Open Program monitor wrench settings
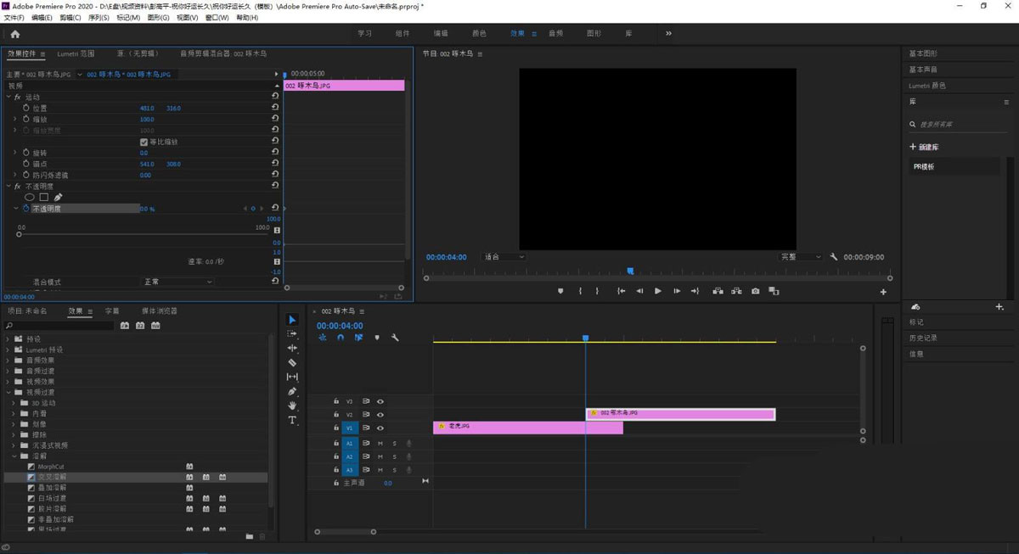The image size is (1019, 554). coord(834,257)
